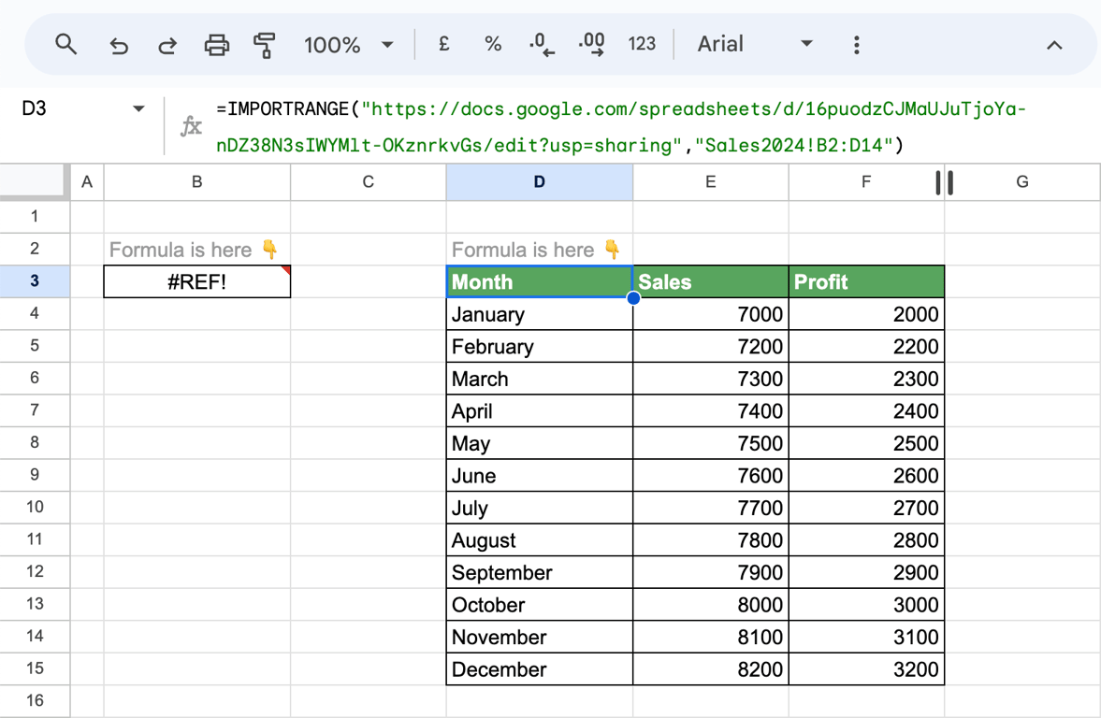
Task: Select column B header
Action: click(197, 181)
